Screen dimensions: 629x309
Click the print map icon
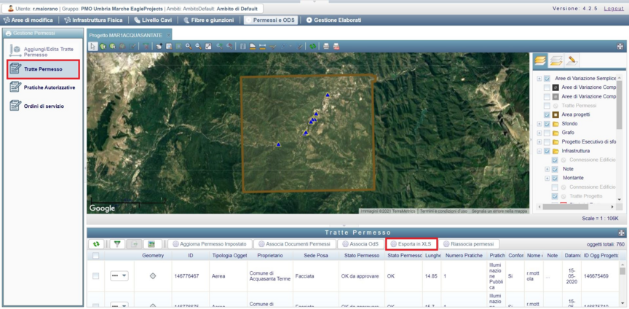tap(326, 46)
